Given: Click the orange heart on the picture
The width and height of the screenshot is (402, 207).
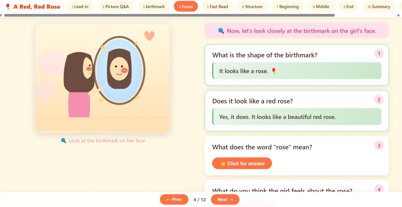Looking at the screenshot, I should (150, 36).
